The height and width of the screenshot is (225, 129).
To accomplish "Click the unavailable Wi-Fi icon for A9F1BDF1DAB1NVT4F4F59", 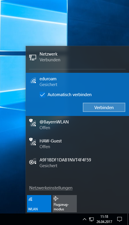I will 33,161.
